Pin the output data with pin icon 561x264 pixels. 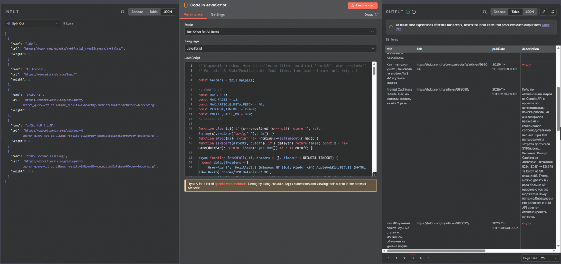click(553, 12)
